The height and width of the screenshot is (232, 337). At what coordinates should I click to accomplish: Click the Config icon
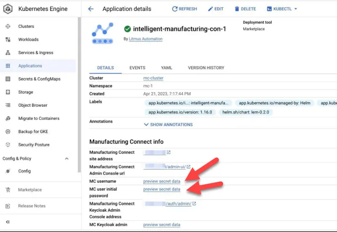[8, 171]
